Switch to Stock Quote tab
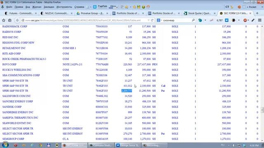Image resolution: width=264 pixels, height=148 pixels. pos(200,13)
